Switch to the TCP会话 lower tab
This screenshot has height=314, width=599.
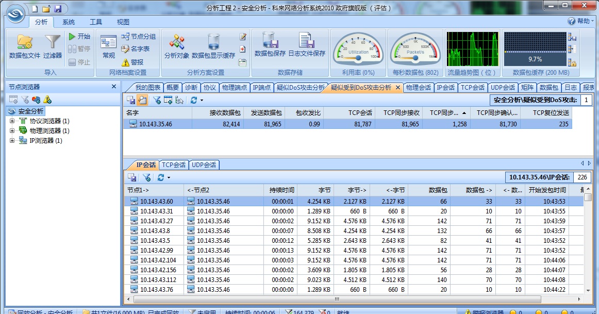click(173, 165)
